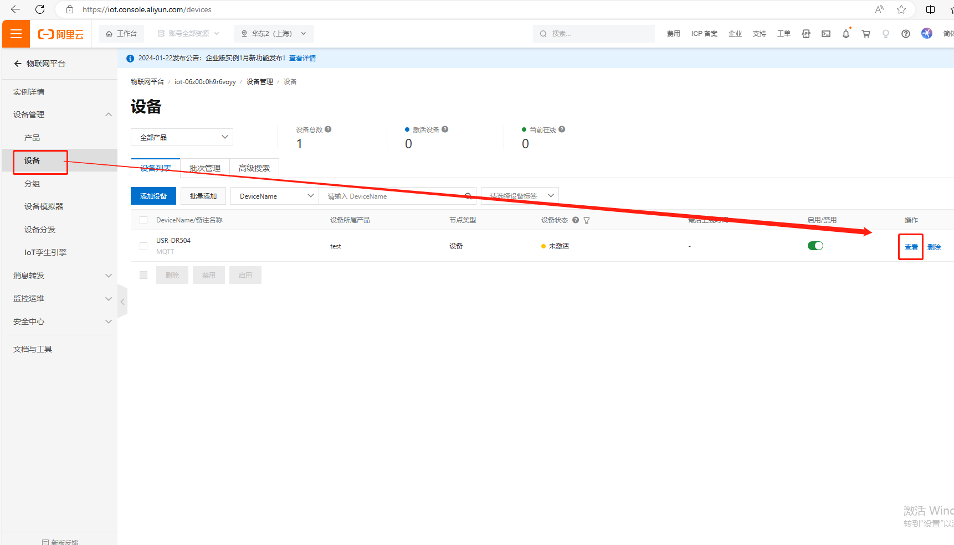The height and width of the screenshot is (545, 954).
Task: Click the DeviceName search magnifier icon
Action: click(x=468, y=196)
